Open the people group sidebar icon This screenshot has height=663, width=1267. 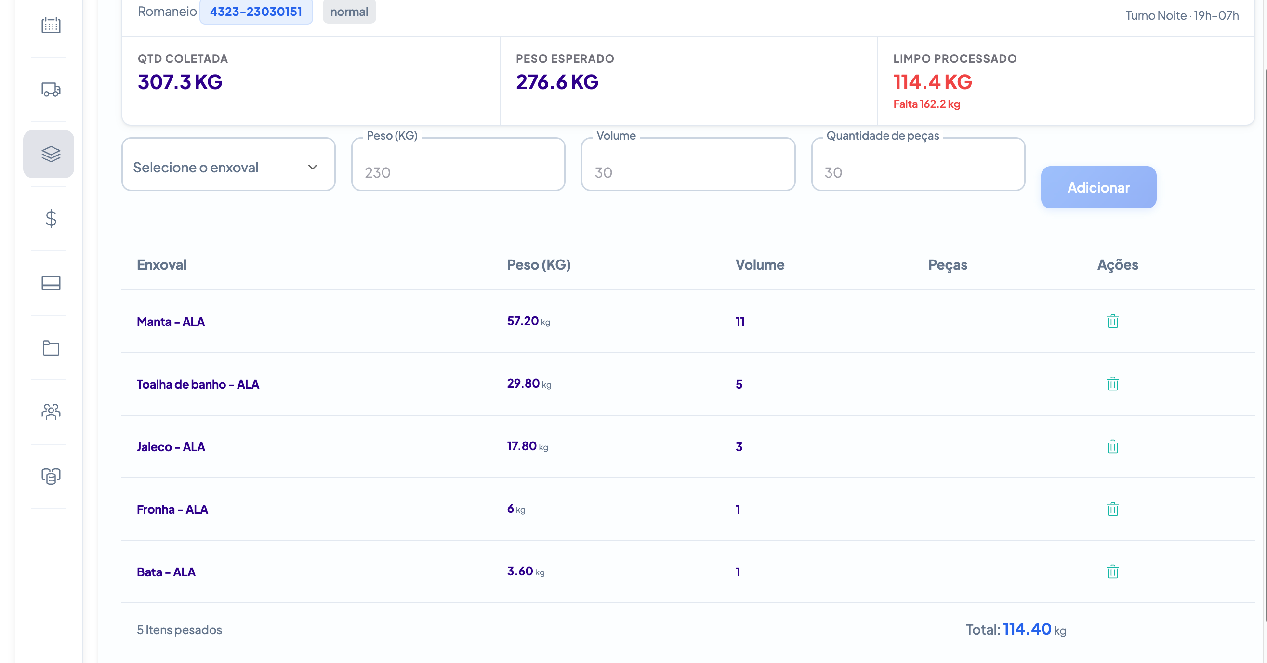[x=51, y=412]
